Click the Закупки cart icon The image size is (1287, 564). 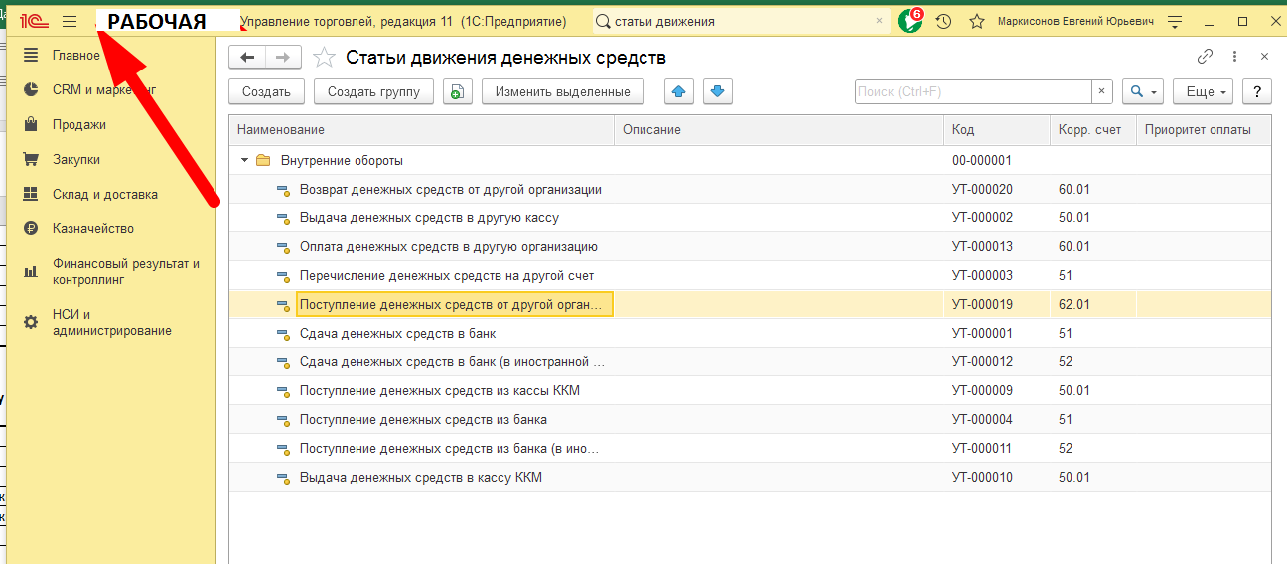pos(31,159)
